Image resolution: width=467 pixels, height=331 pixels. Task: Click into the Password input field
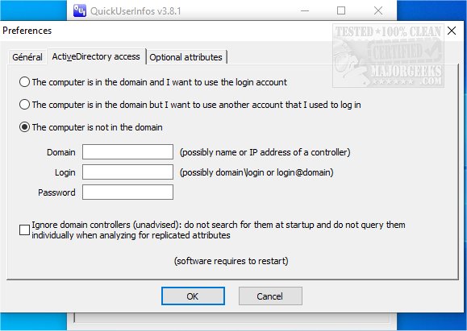click(127, 192)
